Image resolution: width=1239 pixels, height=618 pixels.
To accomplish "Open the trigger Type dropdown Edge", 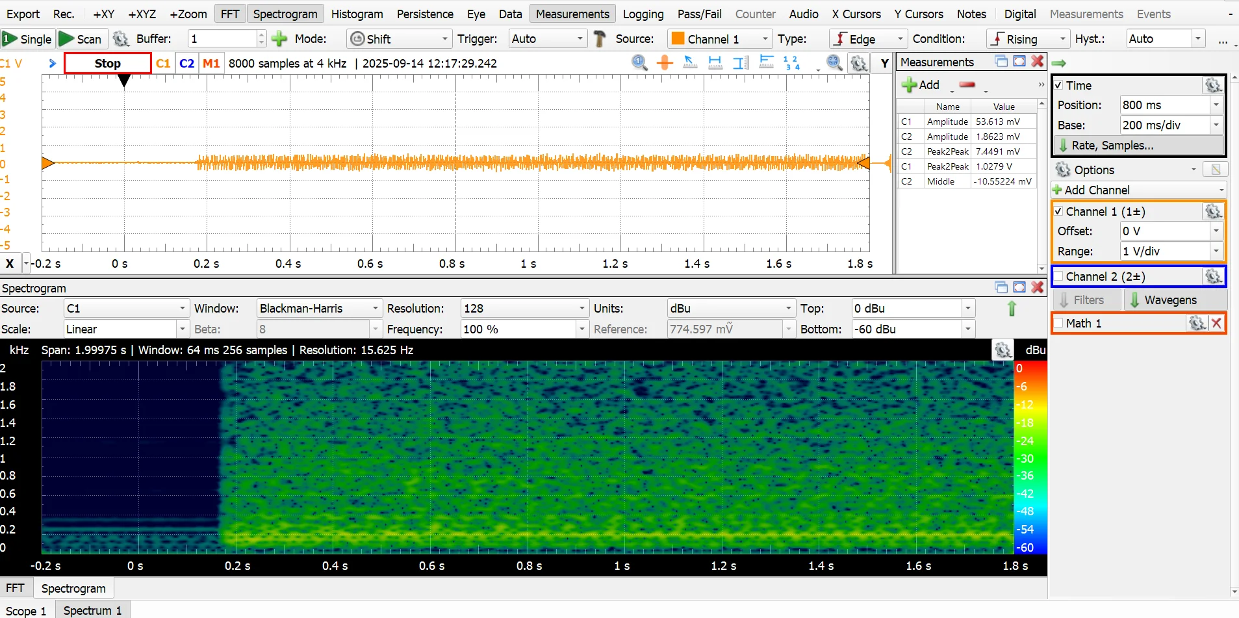I will [868, 39].
